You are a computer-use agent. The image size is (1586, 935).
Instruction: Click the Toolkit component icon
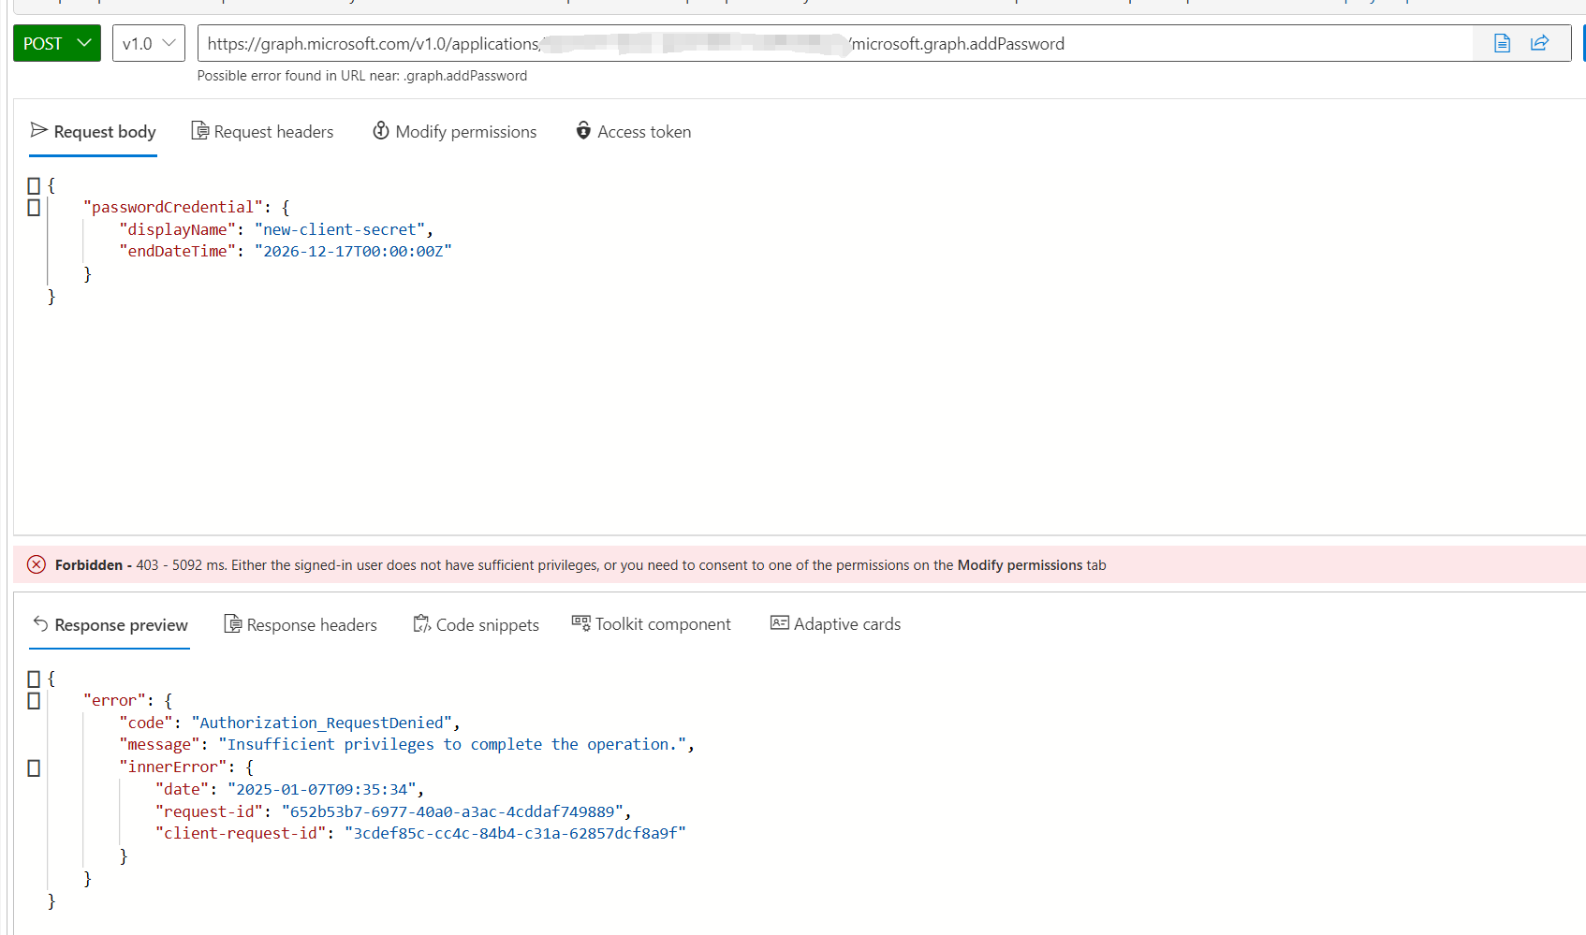point(581,623)
